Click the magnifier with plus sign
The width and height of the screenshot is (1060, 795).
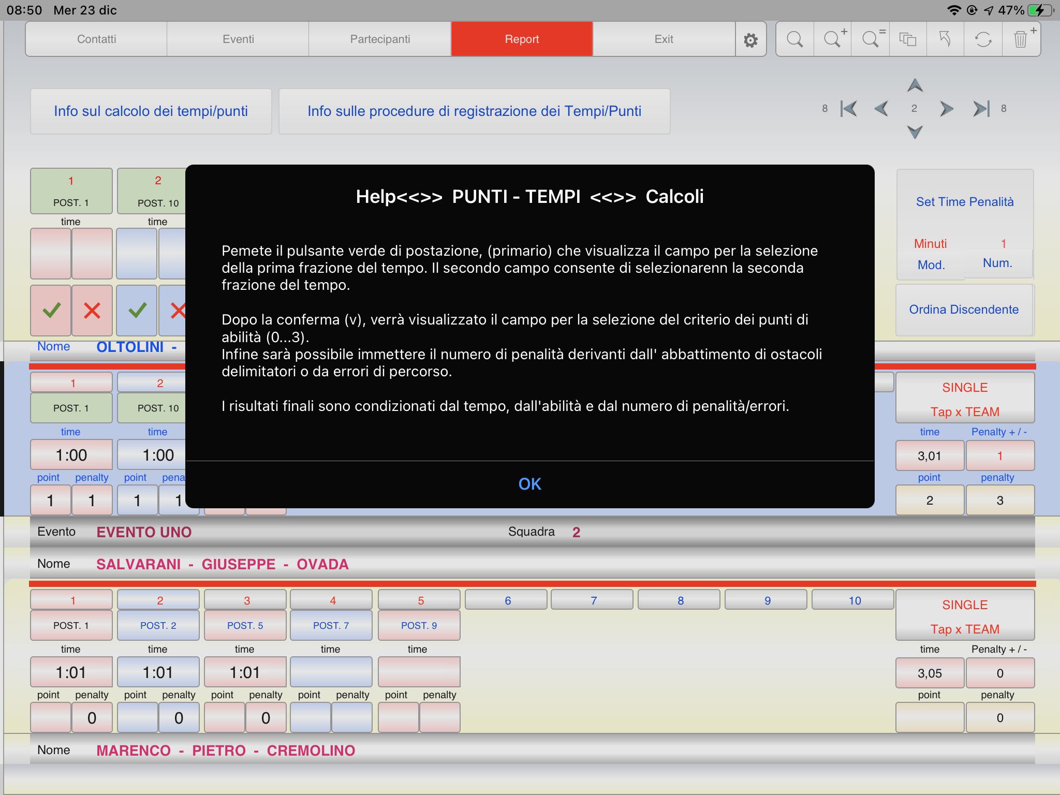(x=833, y=39)
